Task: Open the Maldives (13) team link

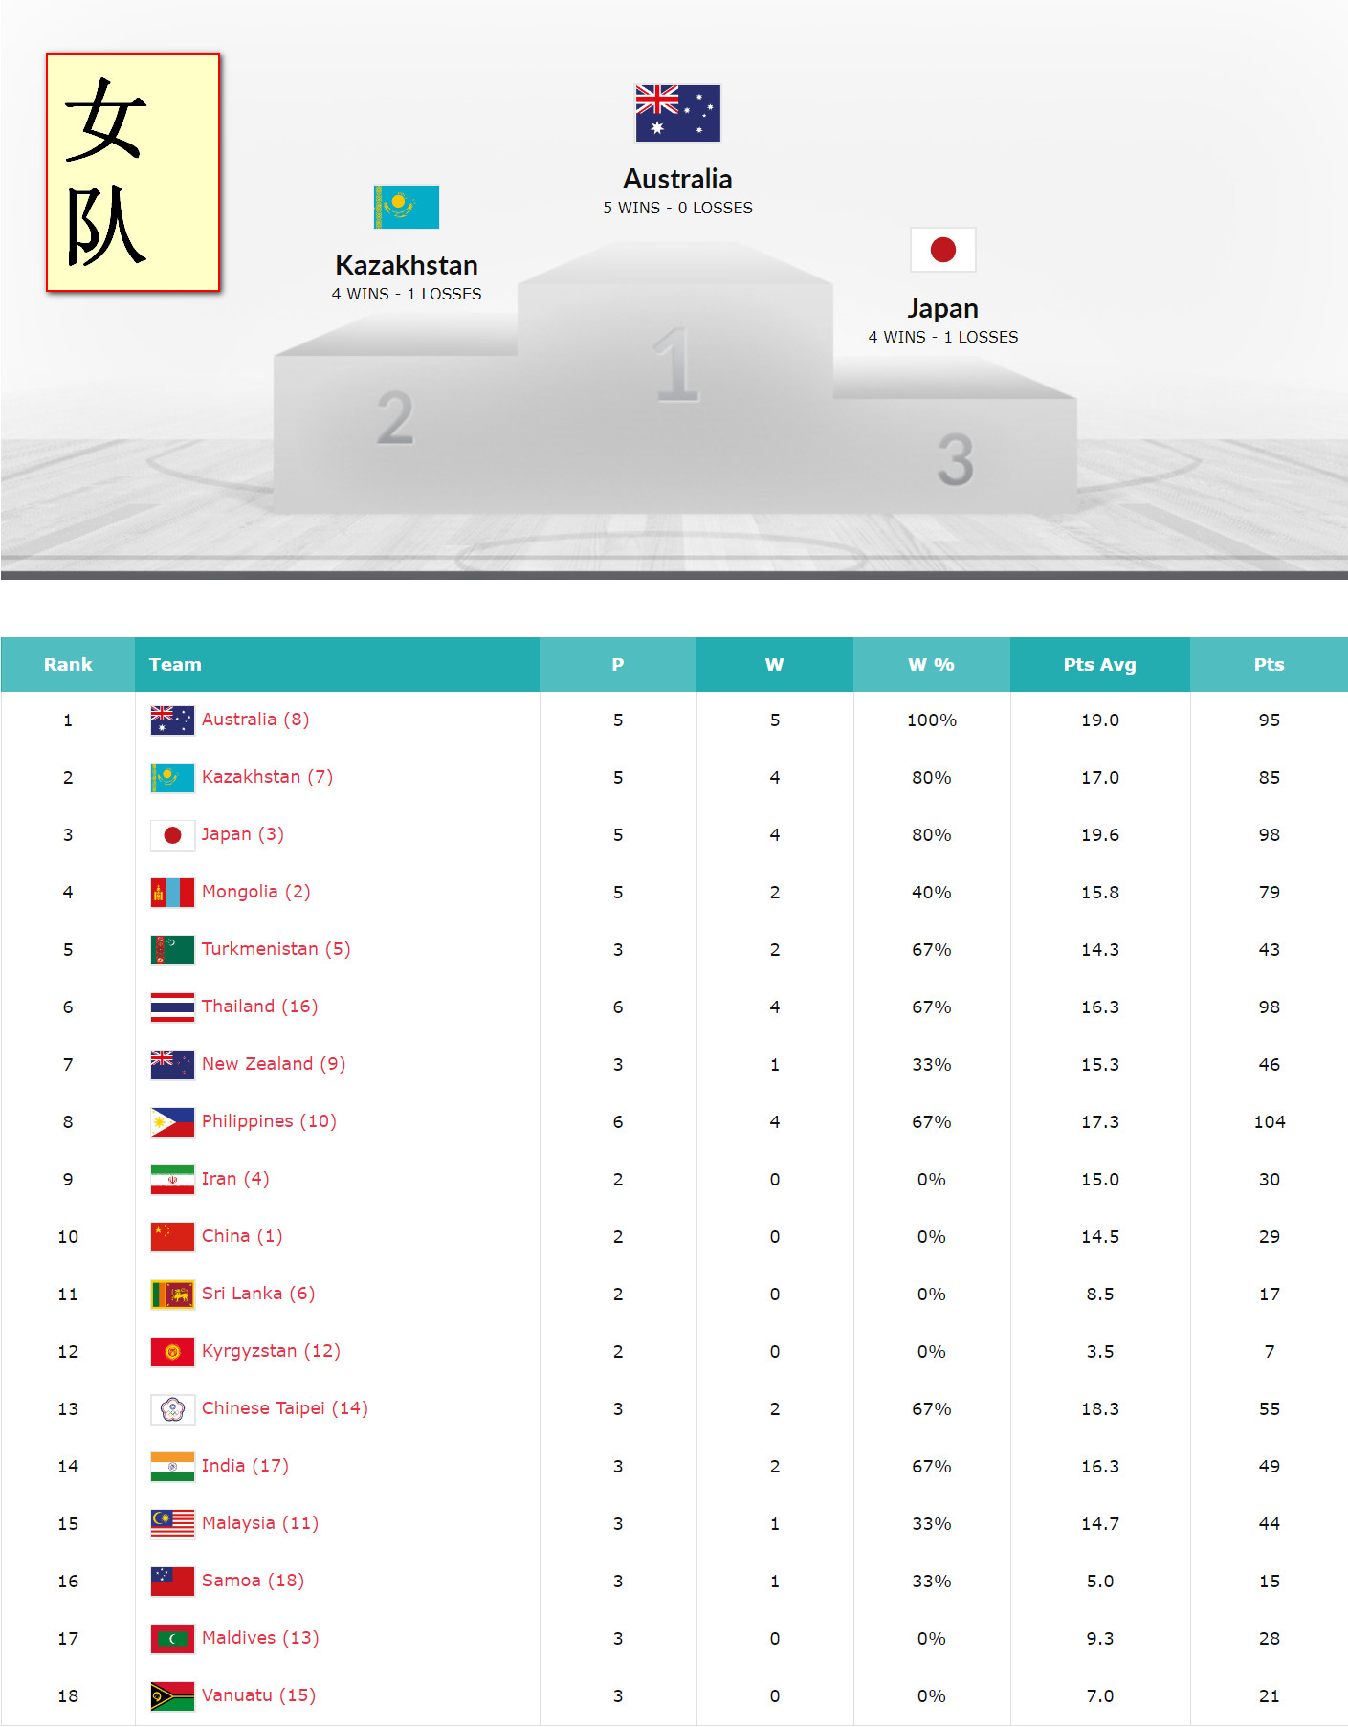Action: tap(260, 1638)
